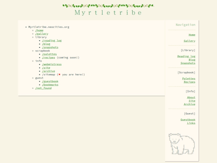Click the library item in sitemap list
Image resolution: width=217 pixels, height=163 pixels.
pos(41,37)
